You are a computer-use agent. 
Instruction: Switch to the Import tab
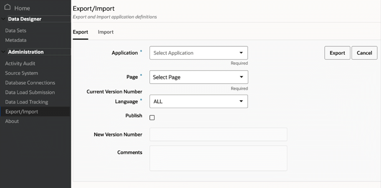point(106,32)
